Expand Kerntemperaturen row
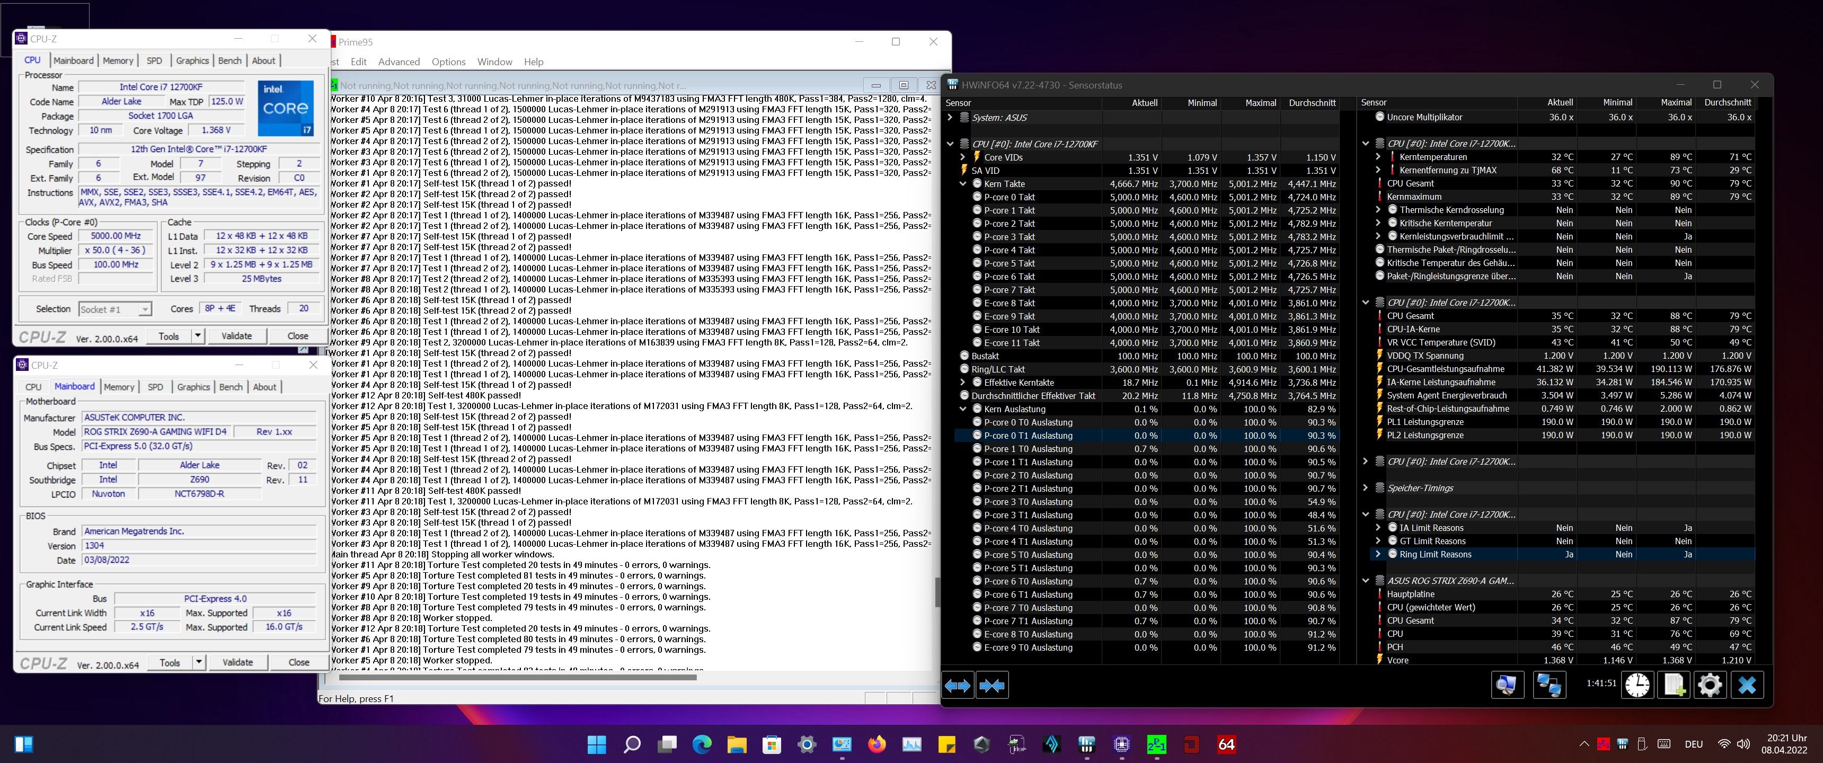 click(1378, 156)
